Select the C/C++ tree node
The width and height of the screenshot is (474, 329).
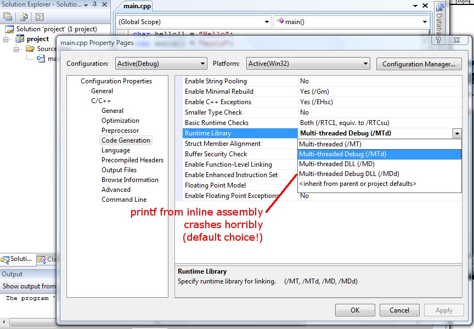(100, 101)
